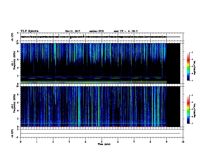Select the 'station=HUS' header text
The image size is (206, 159).
pyautogui.click(x=96, y=31)
